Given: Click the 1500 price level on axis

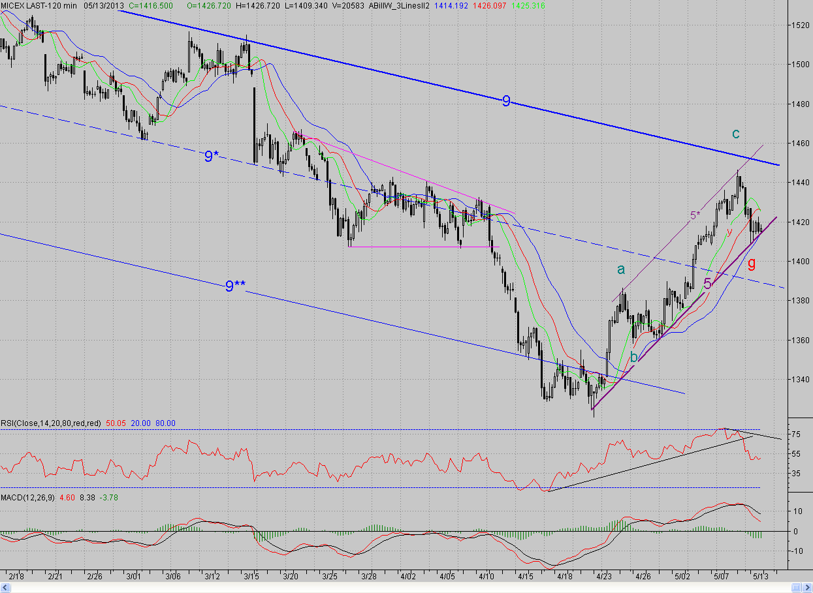Looking at the screenshot, I should (800, 64).
